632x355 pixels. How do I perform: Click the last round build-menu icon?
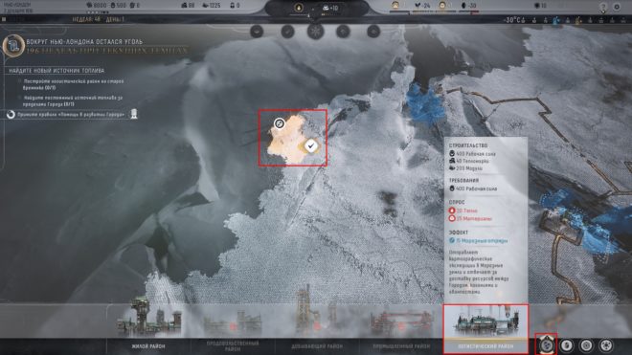point(605,345)
